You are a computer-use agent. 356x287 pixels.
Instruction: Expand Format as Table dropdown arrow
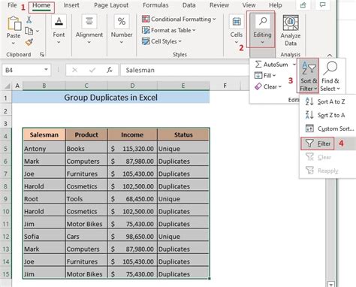click(x=194, y=30)
